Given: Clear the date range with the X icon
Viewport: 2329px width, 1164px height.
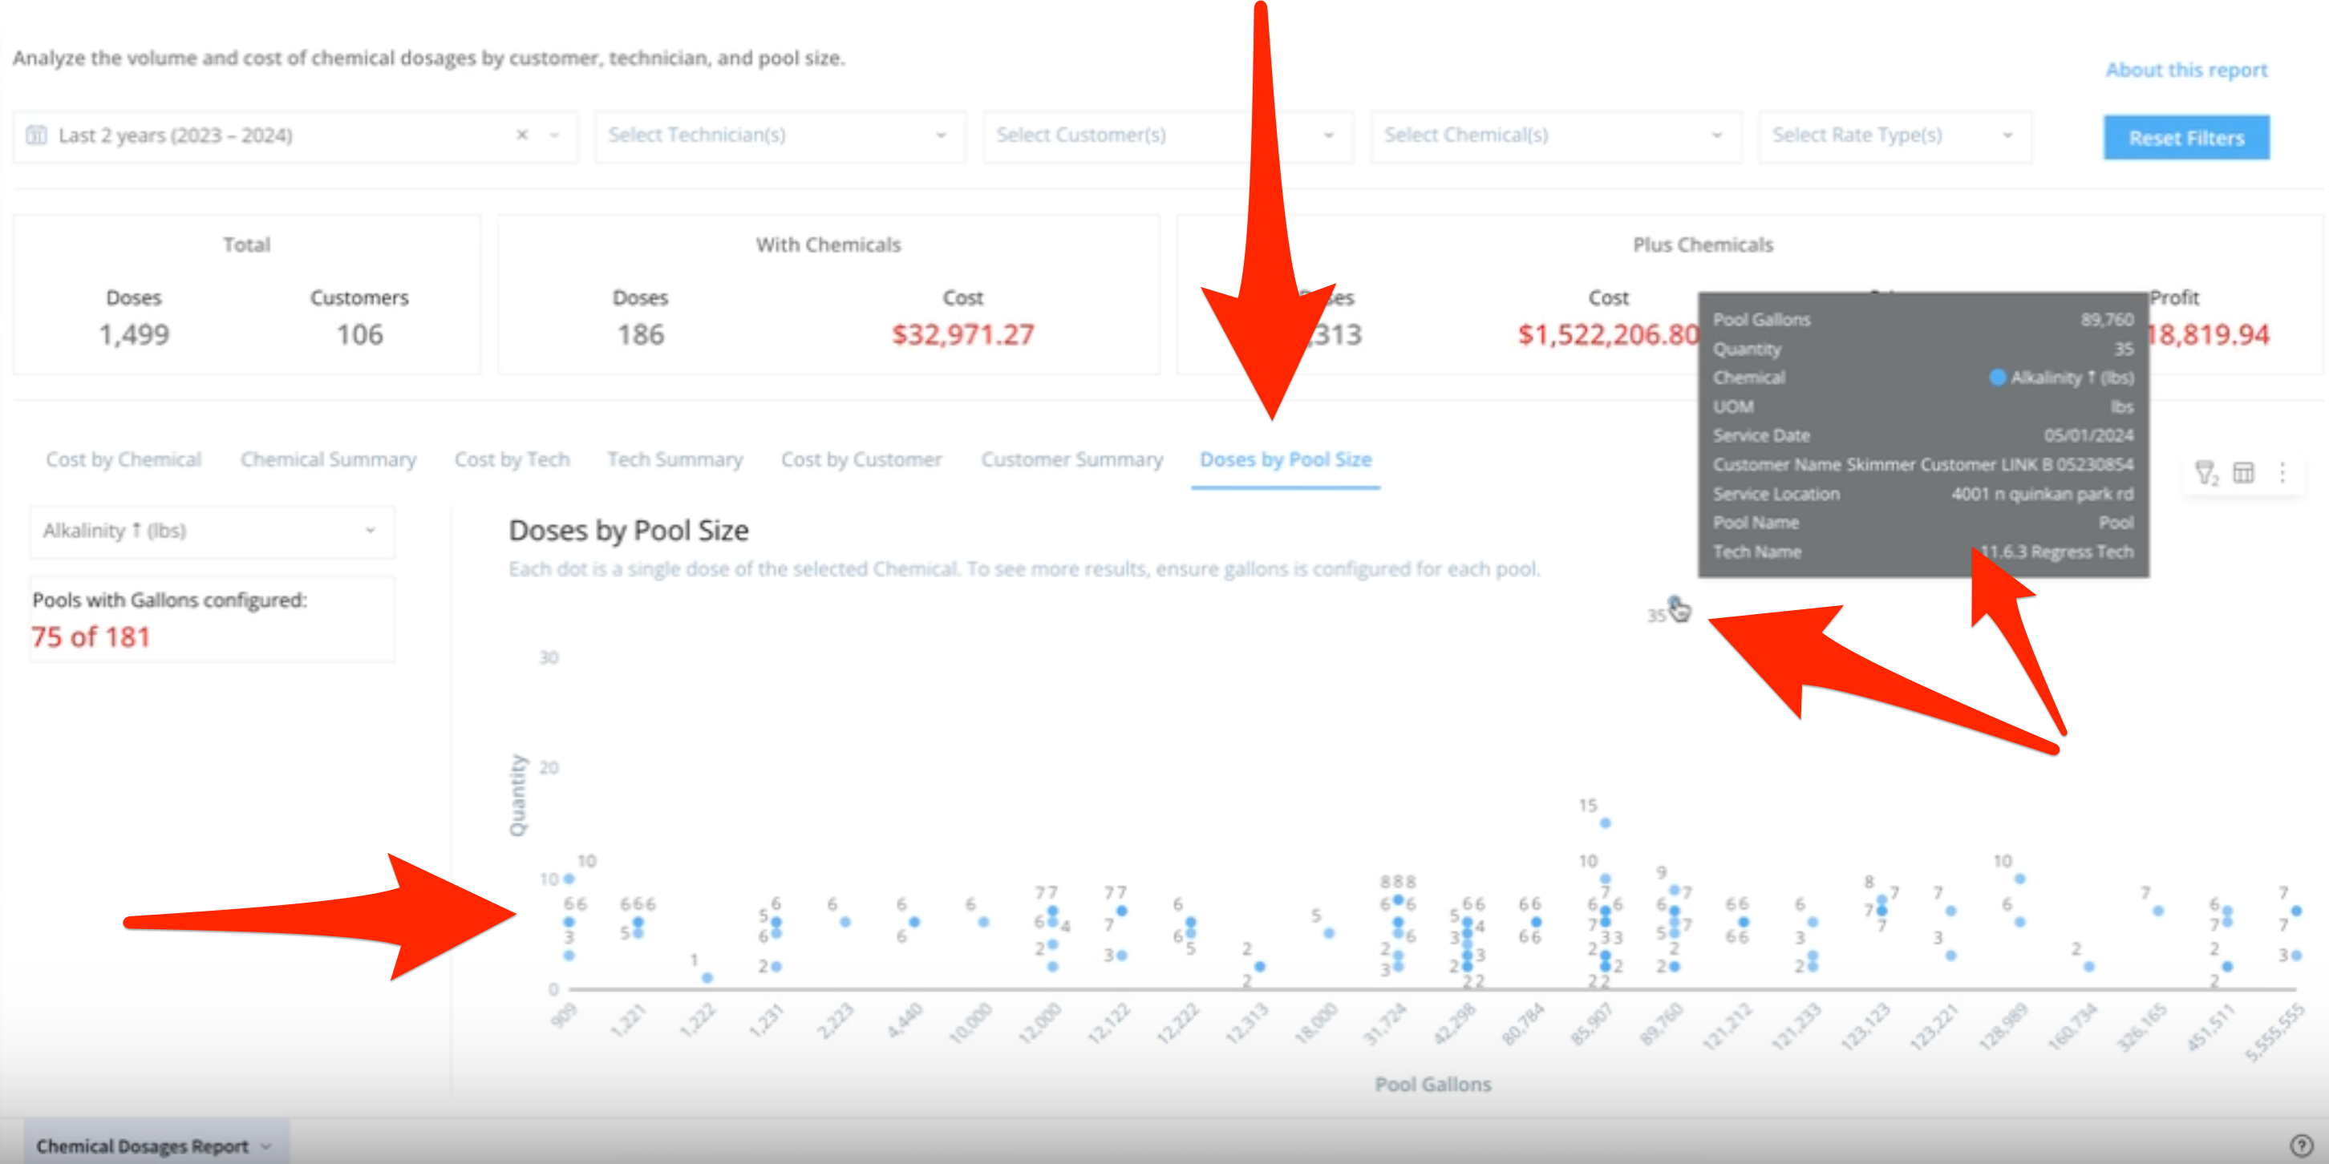Looking at the screenshot, I should (521, 135).
